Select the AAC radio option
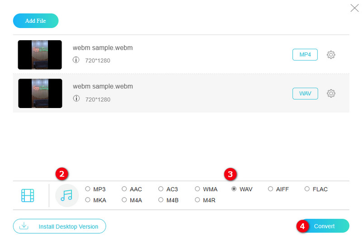 point(124,189)
